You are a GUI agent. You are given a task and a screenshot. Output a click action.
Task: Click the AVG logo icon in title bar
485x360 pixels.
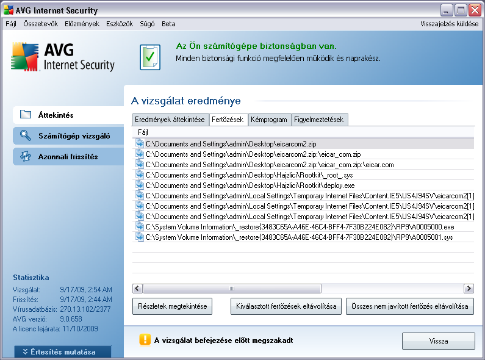click(x=9, y=10)
